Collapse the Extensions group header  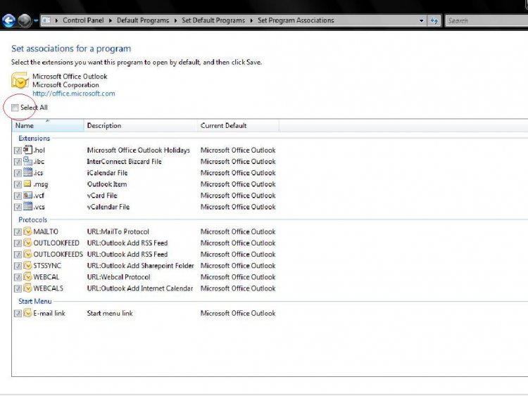pos(34,139)
